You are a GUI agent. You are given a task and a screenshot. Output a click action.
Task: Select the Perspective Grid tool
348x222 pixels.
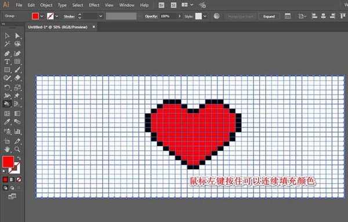(x=17, y=104)
